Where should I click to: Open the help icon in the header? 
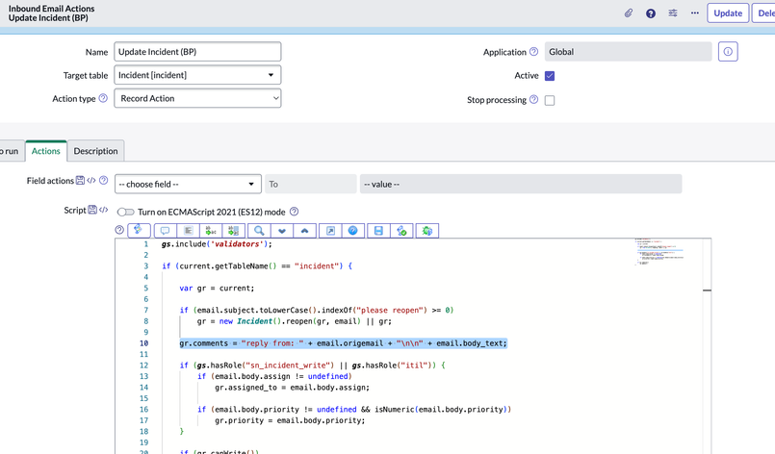pyautogui.click(x=651, y=13)
